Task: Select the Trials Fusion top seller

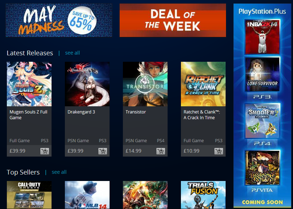Action: pyautogui.click(x=203, y=195)
